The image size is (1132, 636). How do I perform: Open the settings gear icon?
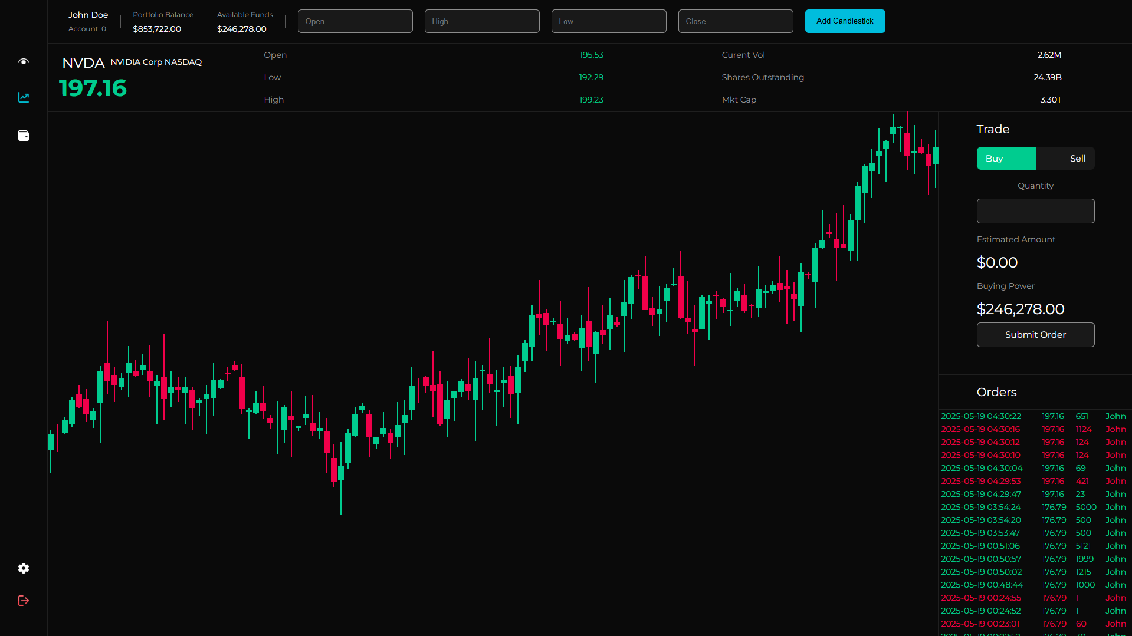point(24,568)
